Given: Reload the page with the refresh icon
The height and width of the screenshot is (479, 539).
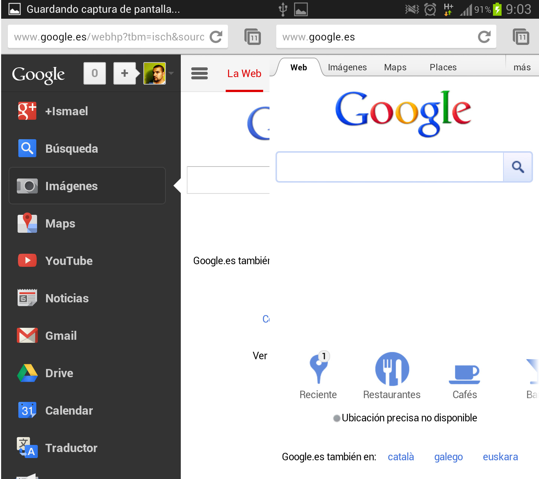Looking at the screenshot, I should tap(484, 37).
